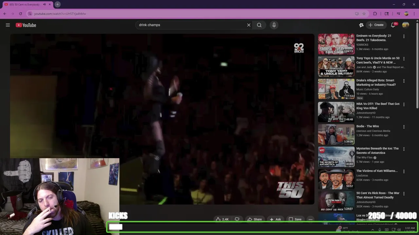Screen dimensions: 419x235
Task: Dislike the video with thumbs down
Action: 237,219
